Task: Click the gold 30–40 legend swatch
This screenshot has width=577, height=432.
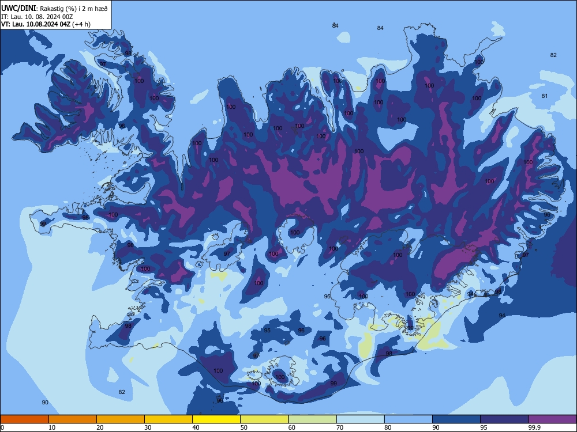Action: click(168, 419)
